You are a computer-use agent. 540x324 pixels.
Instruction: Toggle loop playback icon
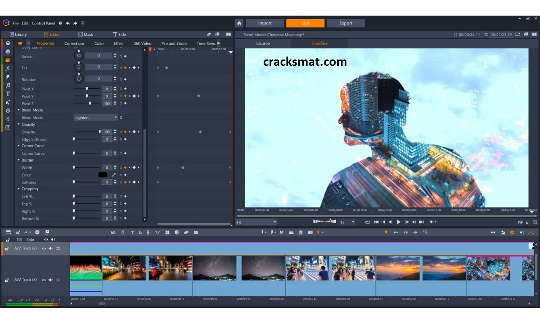[367, 222]
